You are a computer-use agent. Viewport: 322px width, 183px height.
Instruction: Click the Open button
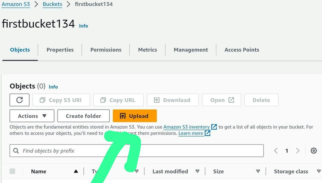[222, 100]
